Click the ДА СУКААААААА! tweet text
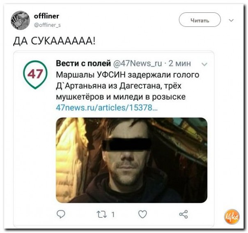Image resolution: width=248 pixels, height=233 pixels. coord(54,41)
